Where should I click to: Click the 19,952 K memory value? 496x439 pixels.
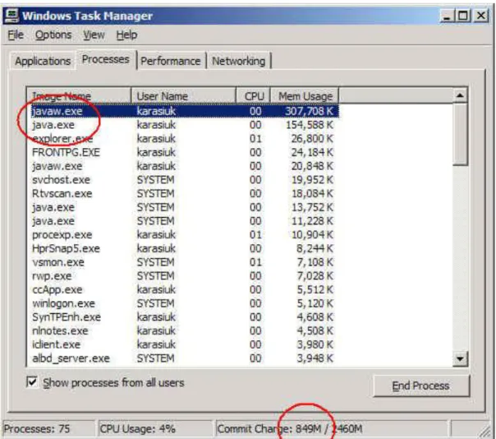[x=312, y=179]
